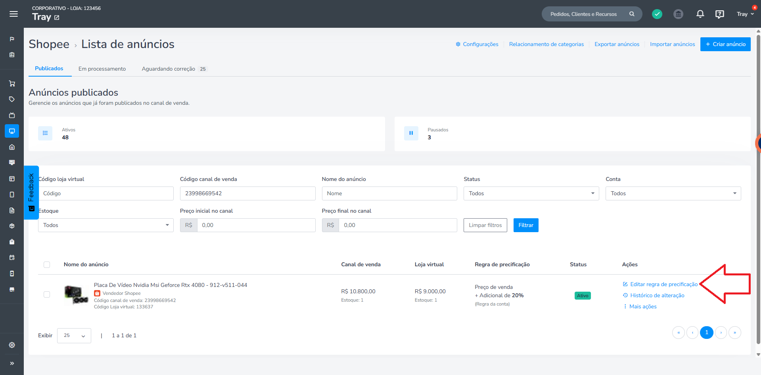Open the price tag sidebar icon
Screen dimensions: 761x375
pos(12,99)
